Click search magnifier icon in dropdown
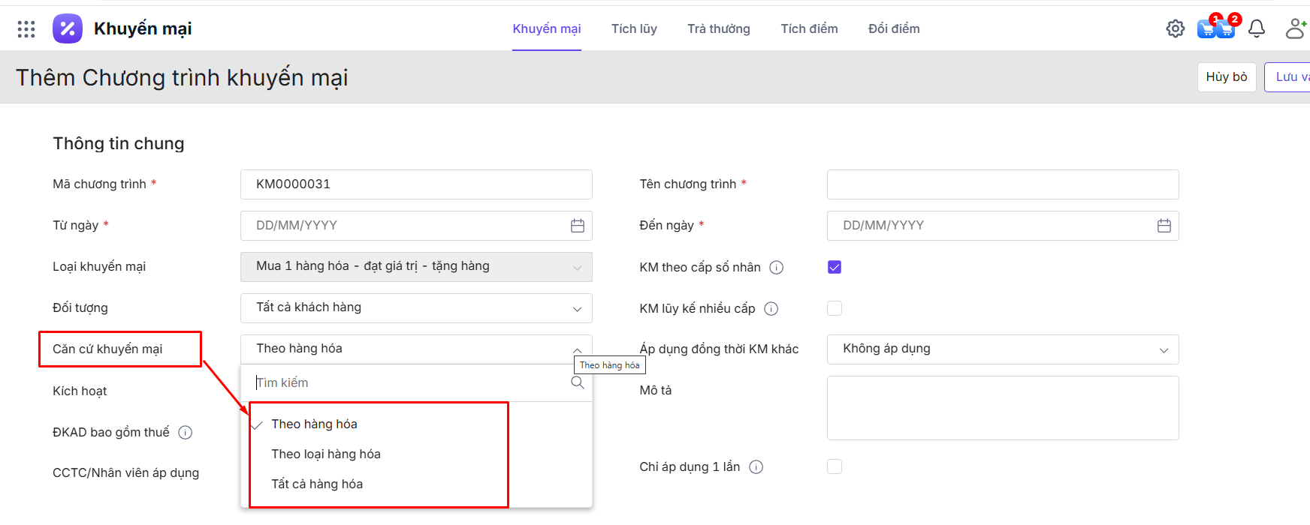1310x525 pixels. click(x=577, y=383)
